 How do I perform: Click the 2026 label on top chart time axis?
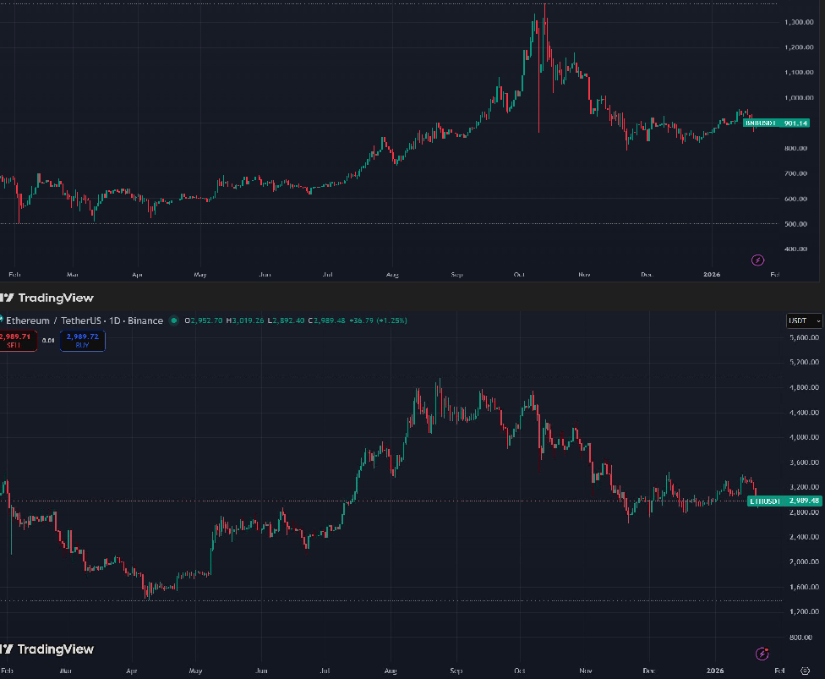(713, 275)
